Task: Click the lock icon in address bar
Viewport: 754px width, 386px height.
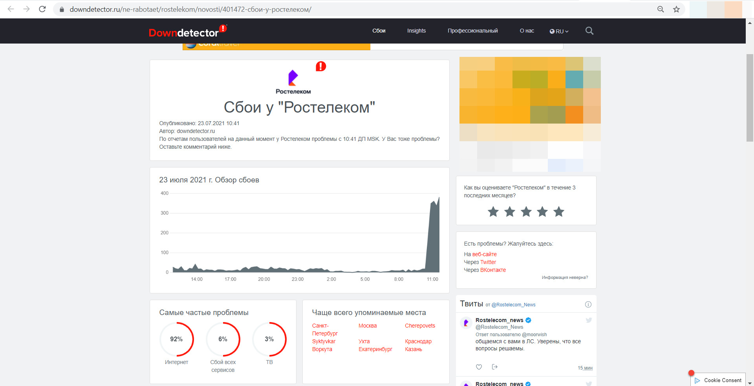Action: (x=62, y=9)
